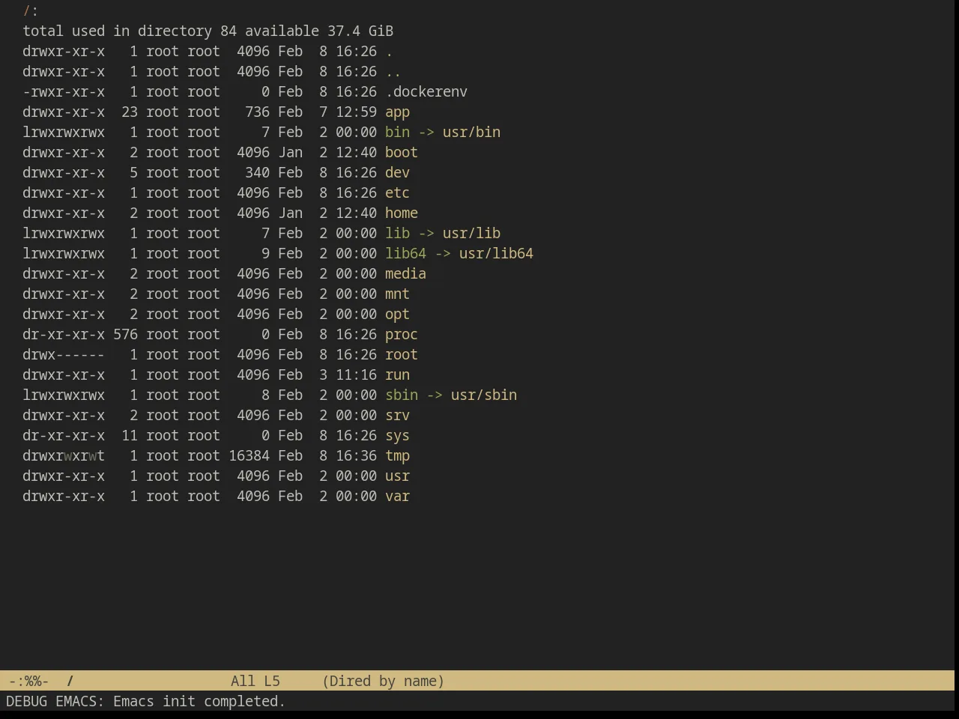Screen dimensions: 959x719
Task: Click the lib64 symlink name
Action: (405, 254)
